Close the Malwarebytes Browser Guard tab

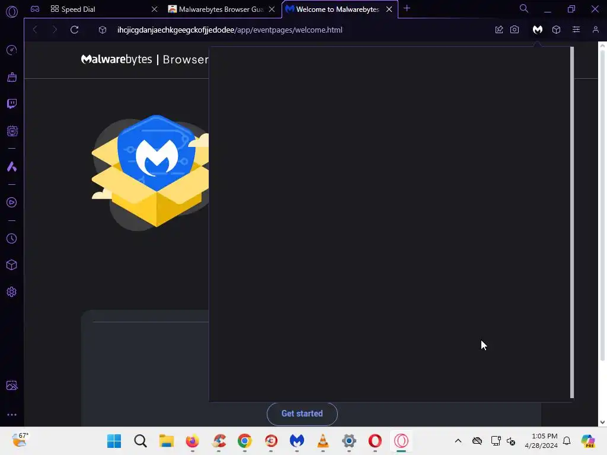click(271, 9)
